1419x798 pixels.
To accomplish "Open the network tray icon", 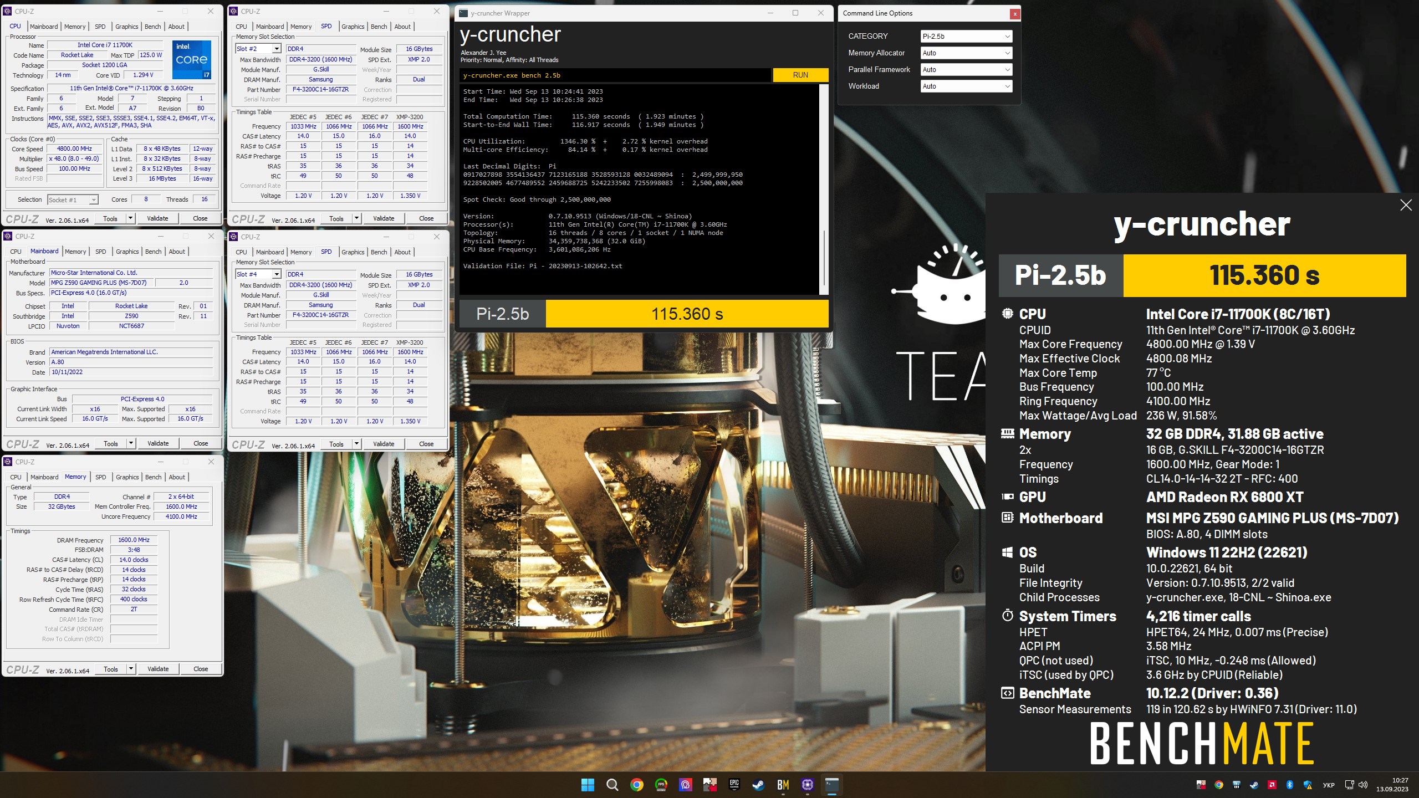I will coord(1350,785).
